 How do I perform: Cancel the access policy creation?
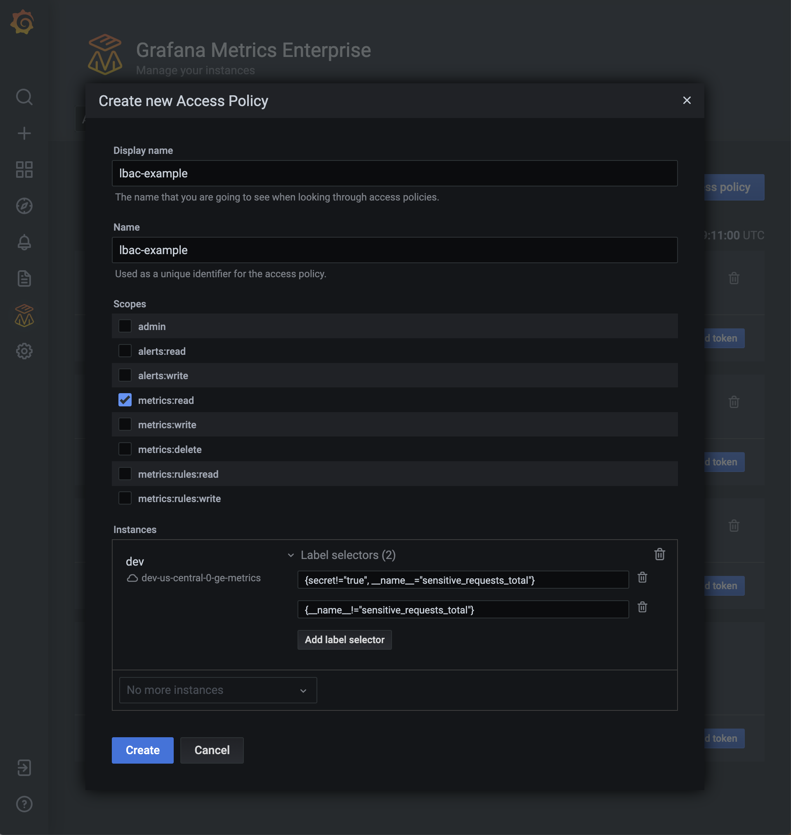click(x=212, y=750)
